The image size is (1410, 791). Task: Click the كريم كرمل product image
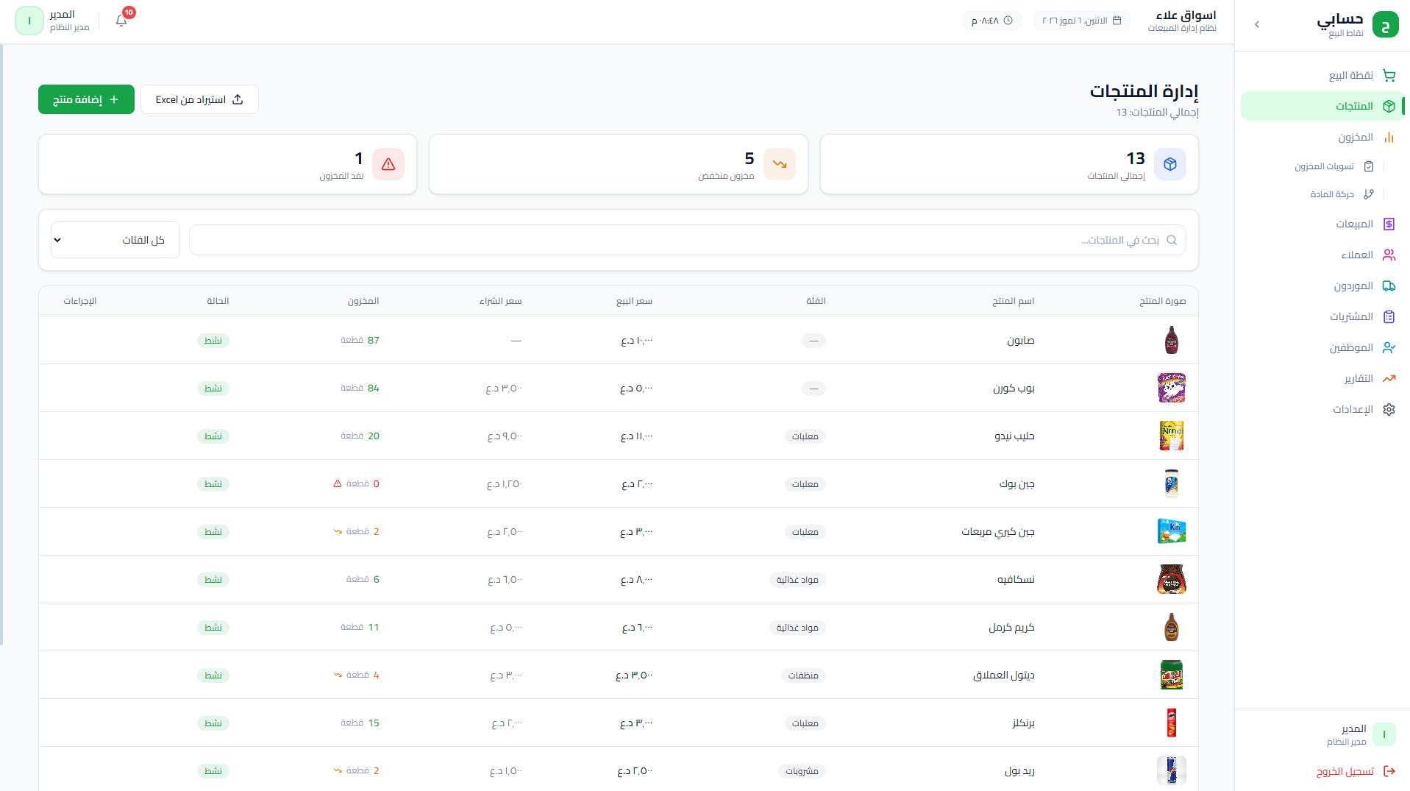[1172, 627]
